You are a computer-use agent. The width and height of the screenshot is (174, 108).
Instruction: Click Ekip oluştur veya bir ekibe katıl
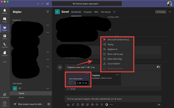(29, 104)
